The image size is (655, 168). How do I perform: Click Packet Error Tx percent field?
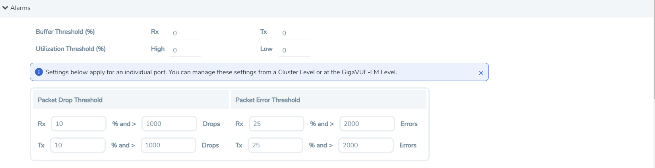(275, 145)
